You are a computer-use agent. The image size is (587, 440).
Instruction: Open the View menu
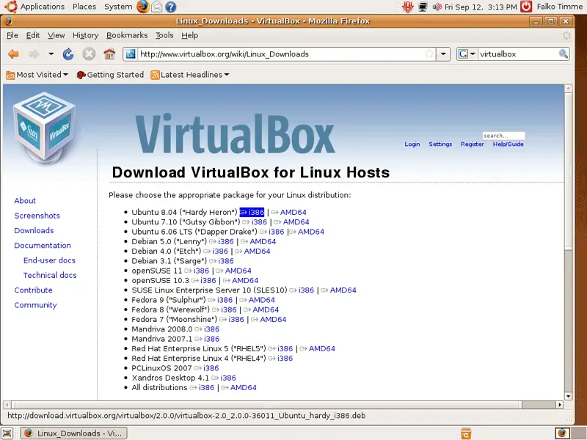56,35
